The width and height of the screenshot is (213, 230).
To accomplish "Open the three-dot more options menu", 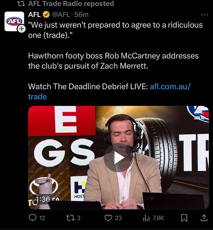I will pos(204,15).
